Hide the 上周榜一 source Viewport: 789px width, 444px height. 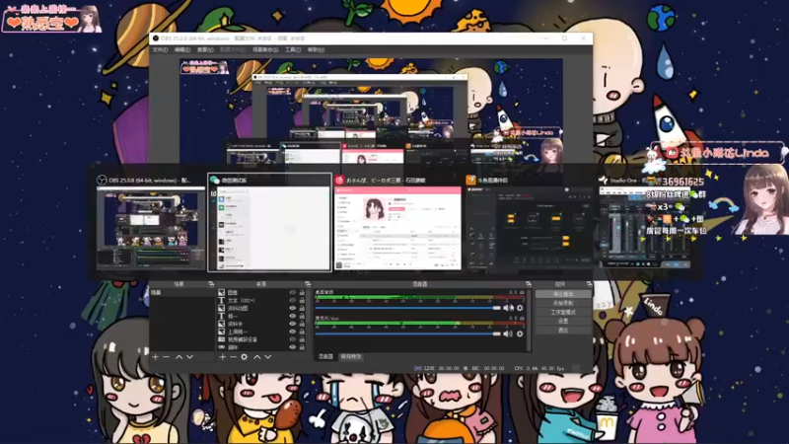click(x=292, y=332)
